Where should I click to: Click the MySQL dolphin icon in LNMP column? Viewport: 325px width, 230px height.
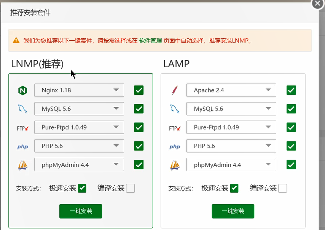[x=23, y=109]
